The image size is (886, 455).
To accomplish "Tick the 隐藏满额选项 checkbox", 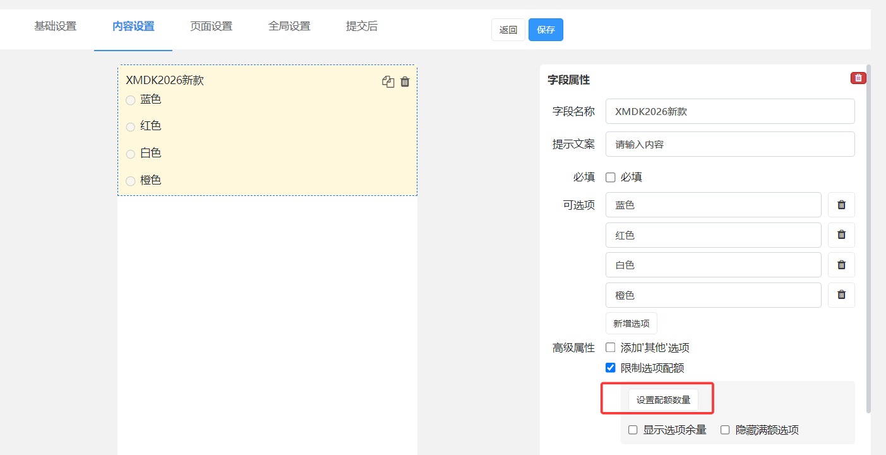I will tap(725, 430).
